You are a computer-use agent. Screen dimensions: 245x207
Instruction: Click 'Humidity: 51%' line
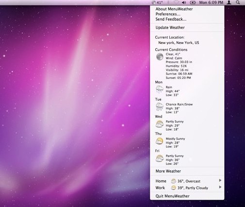coord(176,66)
